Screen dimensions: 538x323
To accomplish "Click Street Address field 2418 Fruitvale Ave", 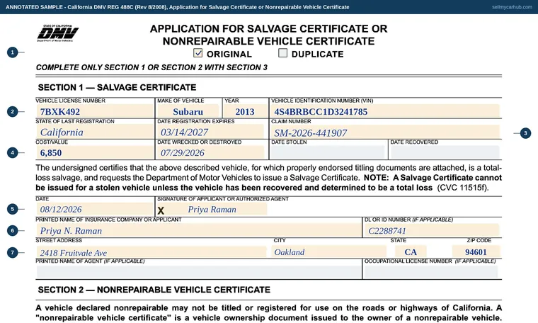I will pos(151,252).
